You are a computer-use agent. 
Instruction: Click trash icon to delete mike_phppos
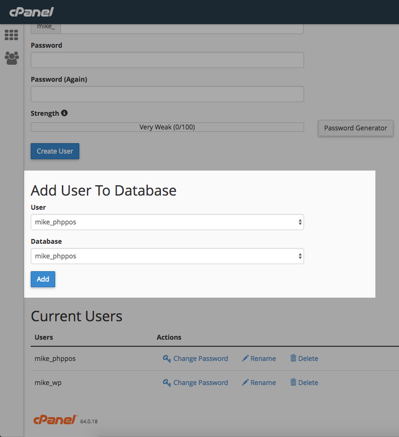[293, 359]
